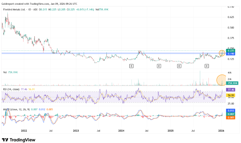241x143 pixels.
Task: Click the 2022 label on time axis
Action: click(x=24, y=130)
